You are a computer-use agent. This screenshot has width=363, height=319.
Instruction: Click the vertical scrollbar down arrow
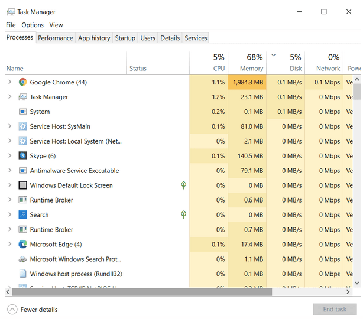pyautogui.click(x=357, y=283)
